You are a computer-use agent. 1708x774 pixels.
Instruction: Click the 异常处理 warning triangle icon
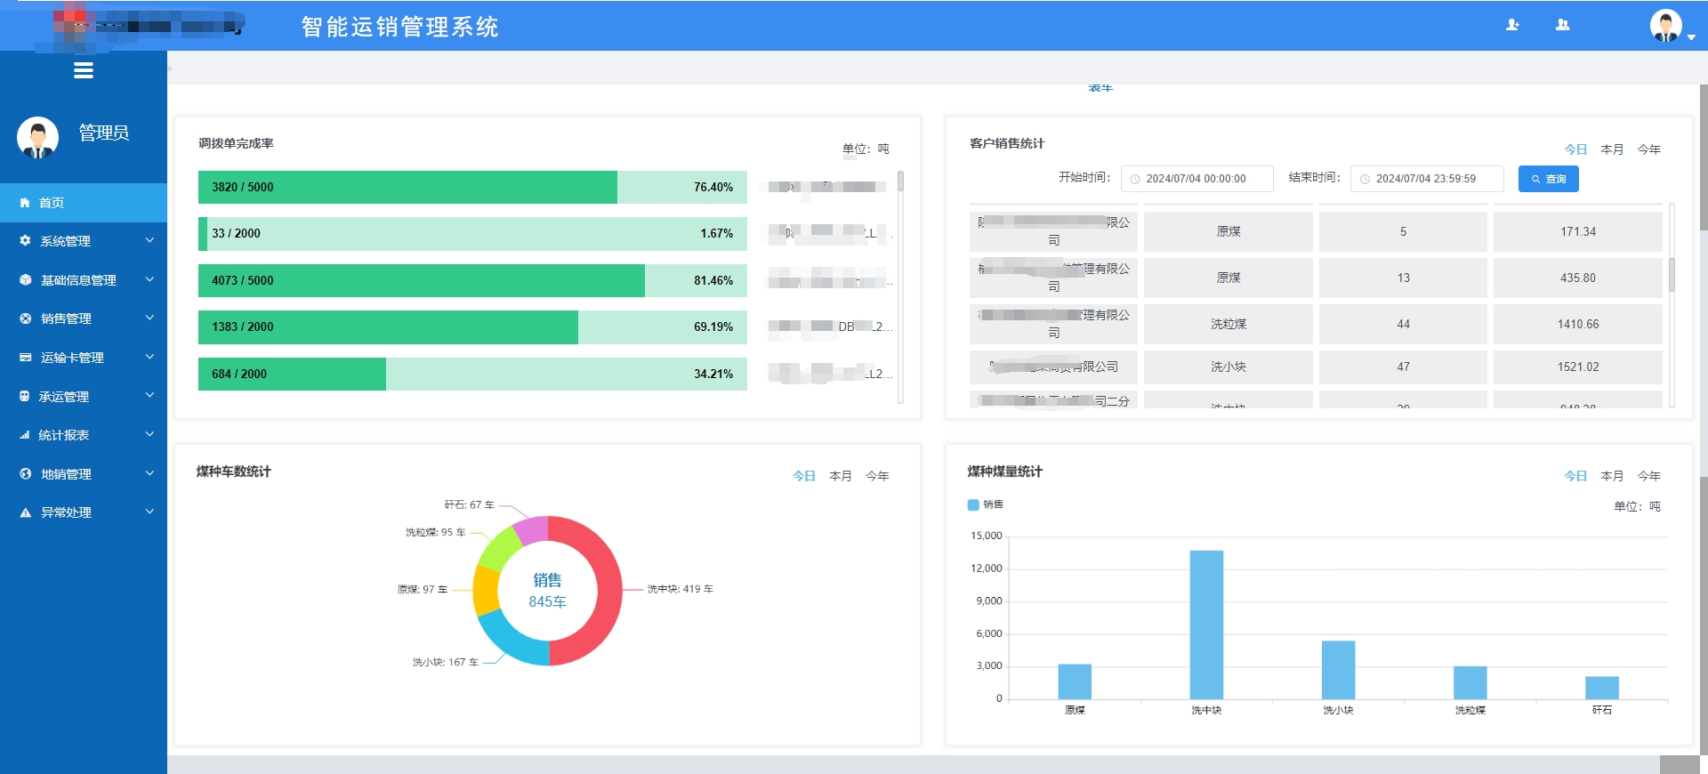point(25,512)
